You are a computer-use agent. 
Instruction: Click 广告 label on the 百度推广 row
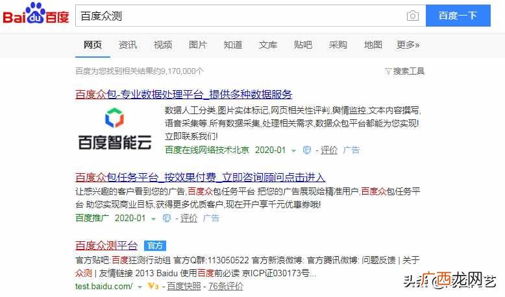point(211,218)
